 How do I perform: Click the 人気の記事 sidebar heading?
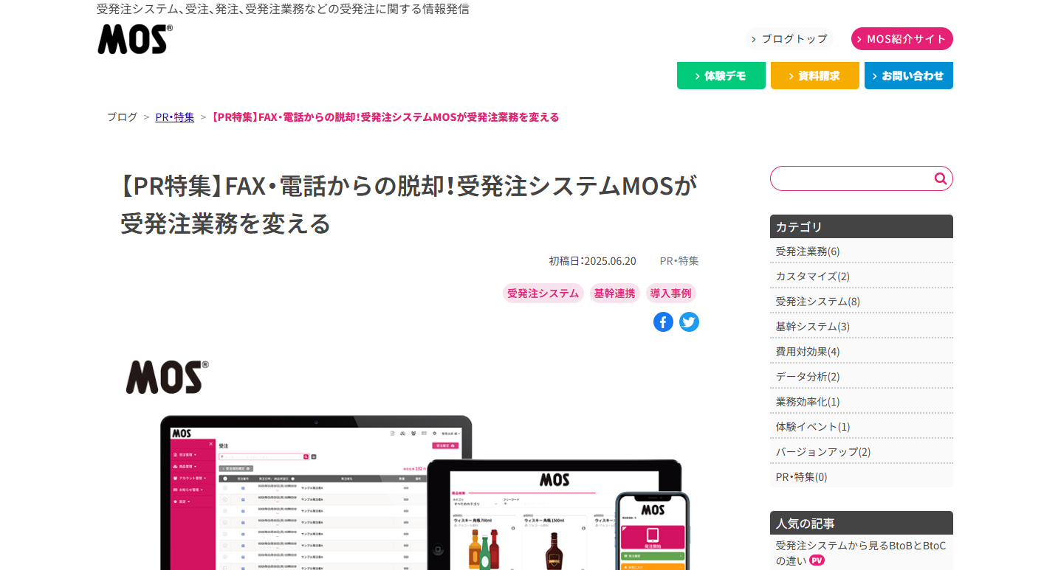862,523
